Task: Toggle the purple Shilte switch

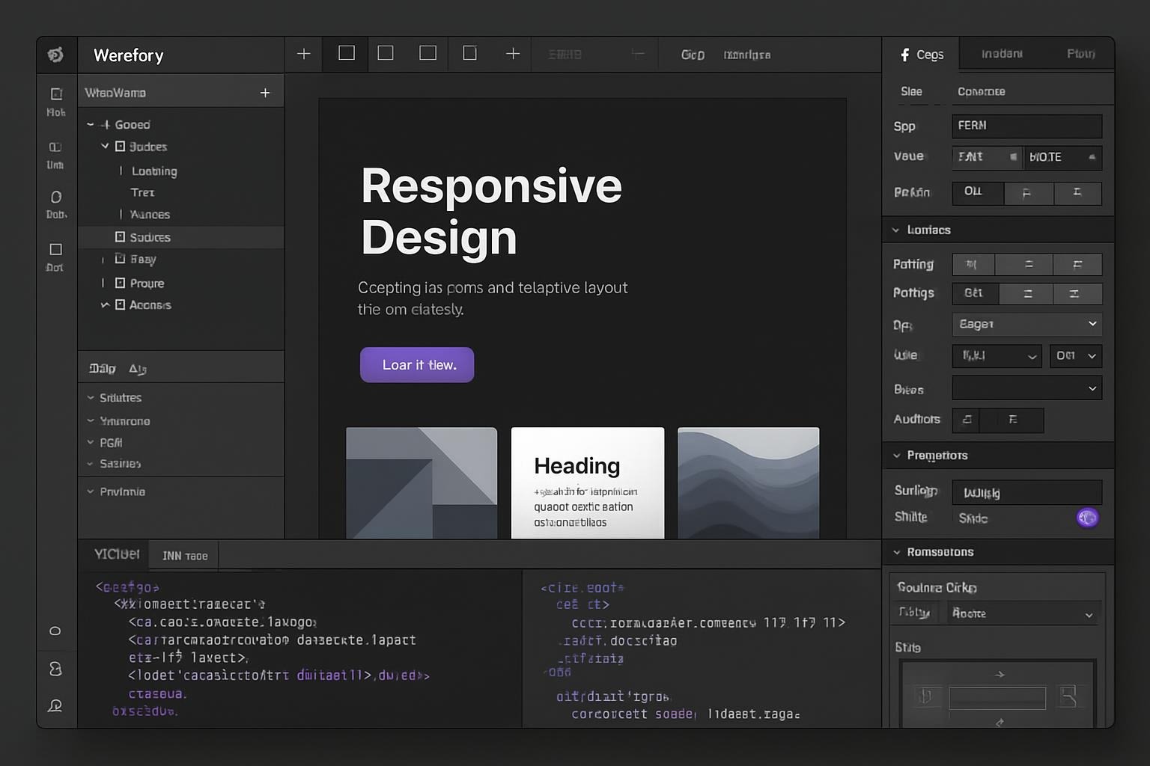Action: (x=1087, y=518)
